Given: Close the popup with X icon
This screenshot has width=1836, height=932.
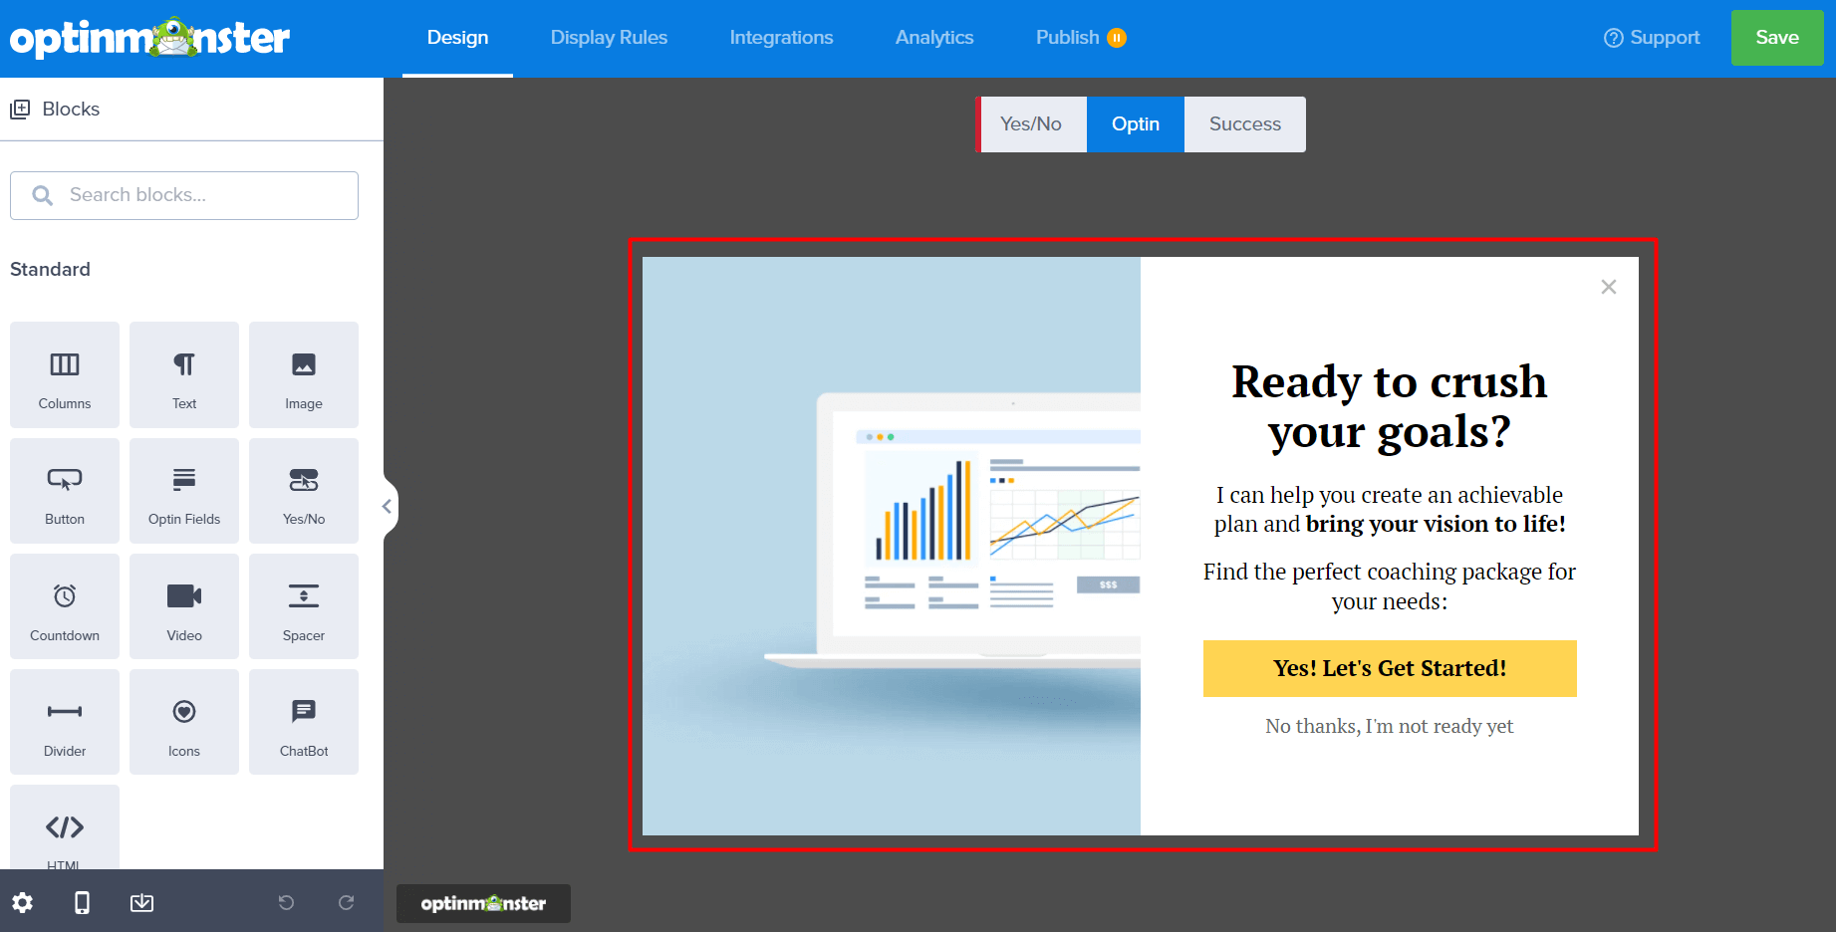Looking at the screenshot, I should tap(1608, 287).
